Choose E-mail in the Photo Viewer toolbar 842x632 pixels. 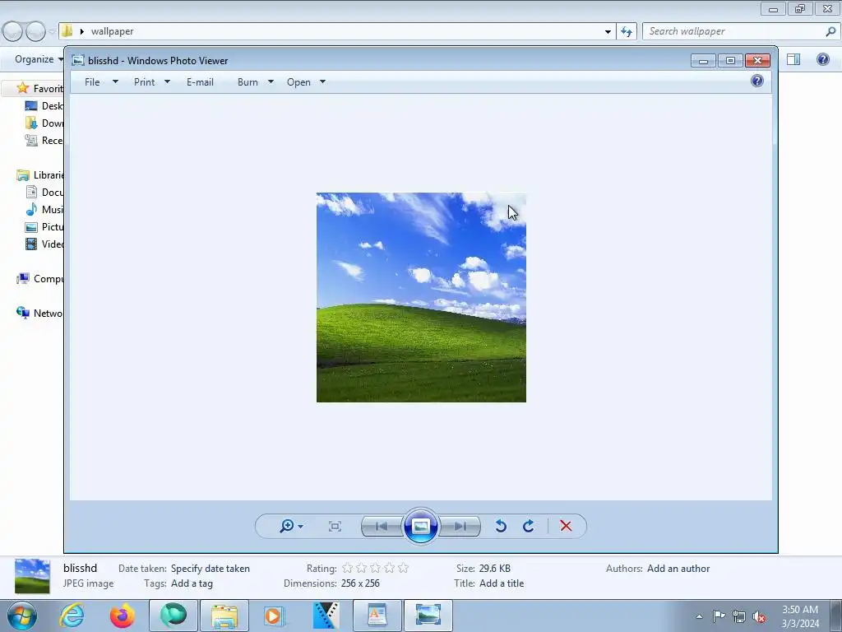click(201, 82)
